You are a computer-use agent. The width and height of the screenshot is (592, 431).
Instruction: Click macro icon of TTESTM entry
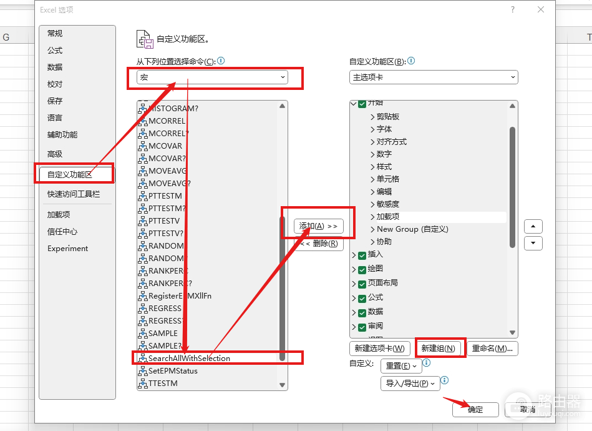pos(143,383)
